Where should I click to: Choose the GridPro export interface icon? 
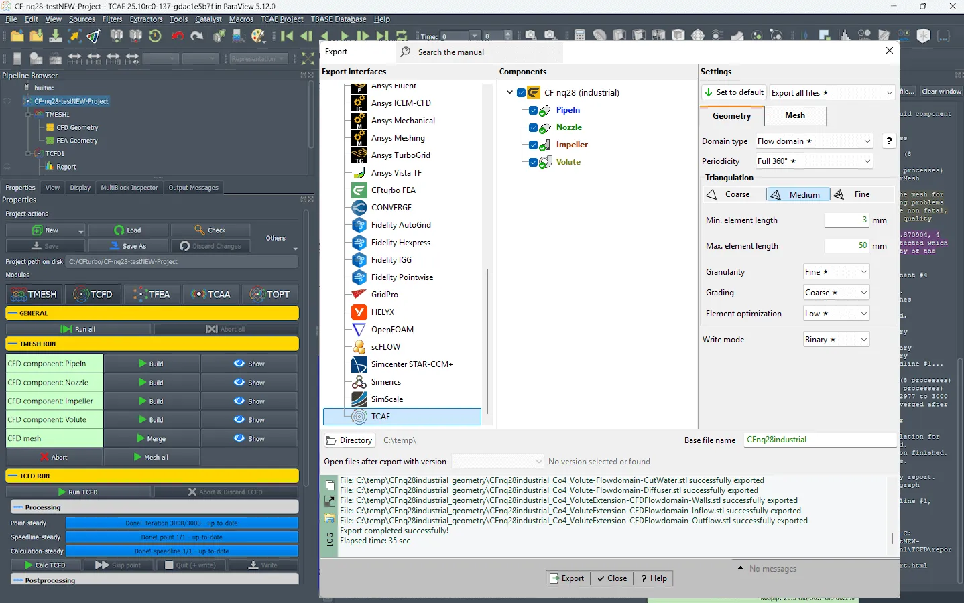click(x=359, y=295)
